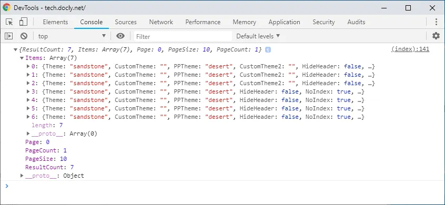Expand the __proto__: Object node
The width and height of the screenshot is (445, 205).
pyautogui.click(x=22, y=176)
